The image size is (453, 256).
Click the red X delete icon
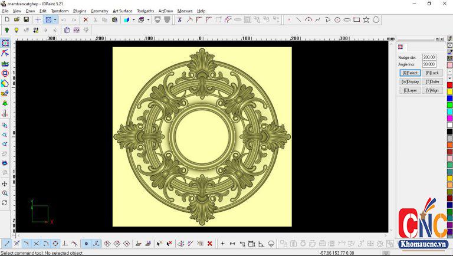pyautogui.click(x=86, y=19)
